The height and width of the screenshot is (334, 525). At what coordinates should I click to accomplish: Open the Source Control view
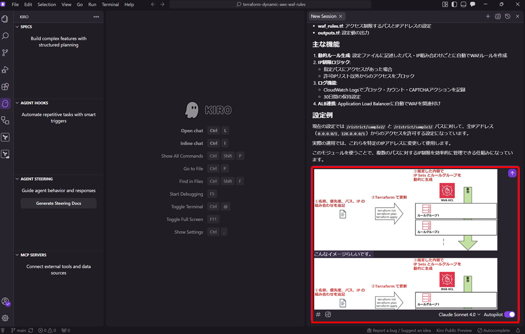coord(5,53)
